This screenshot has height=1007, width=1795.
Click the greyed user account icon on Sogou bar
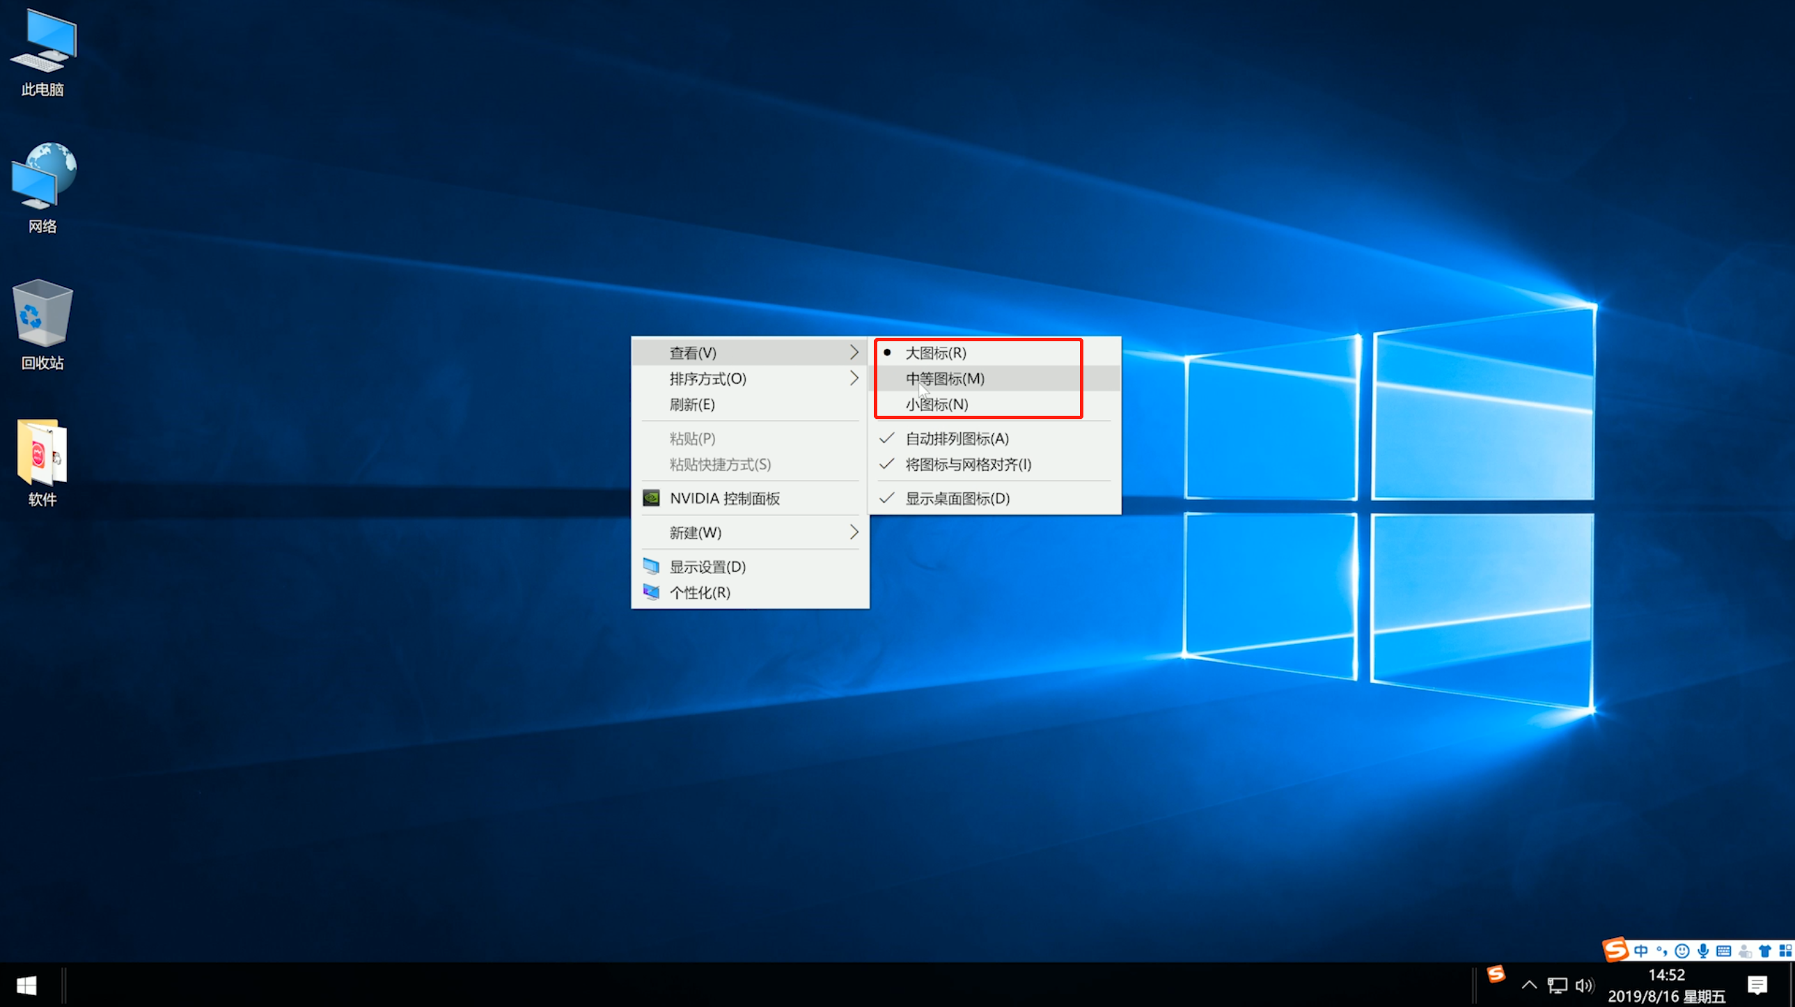(1745, 951)
